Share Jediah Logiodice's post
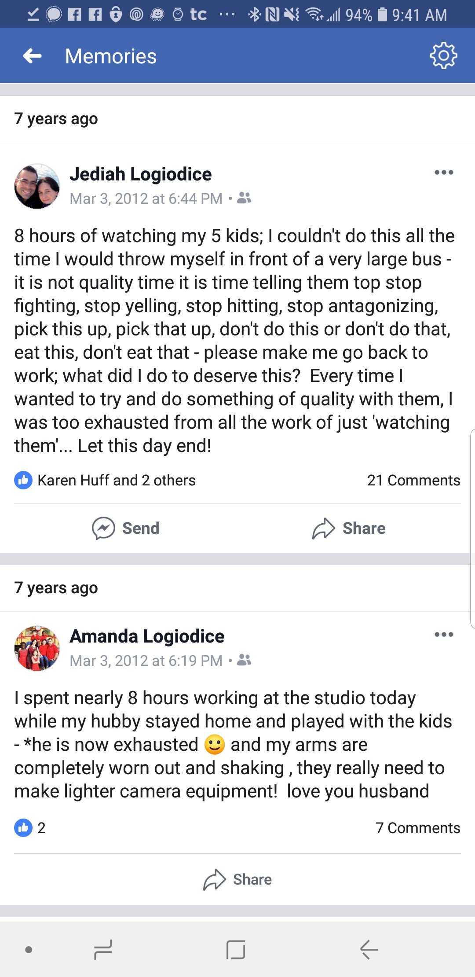475x977 pixels. click(349, 528)
